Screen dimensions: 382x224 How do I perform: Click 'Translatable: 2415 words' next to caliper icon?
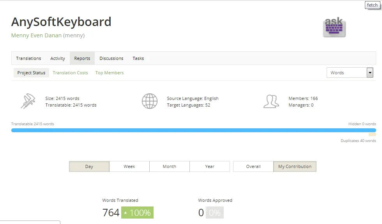[71, 105]
